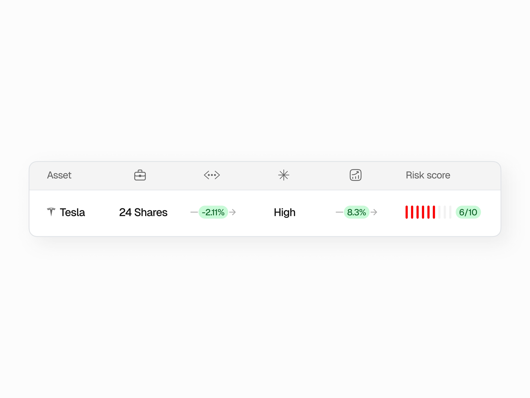Click the briefcase holdings column icon
Viewport: 530px width, 398px height.
pyautogui.click(x=140, y=175)
